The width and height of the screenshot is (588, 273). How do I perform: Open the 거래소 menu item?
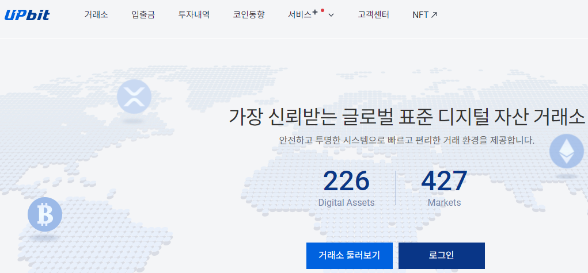tap(96, 15)
